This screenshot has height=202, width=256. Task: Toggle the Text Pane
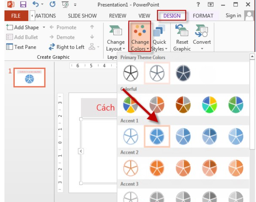[x=21, y=47]
